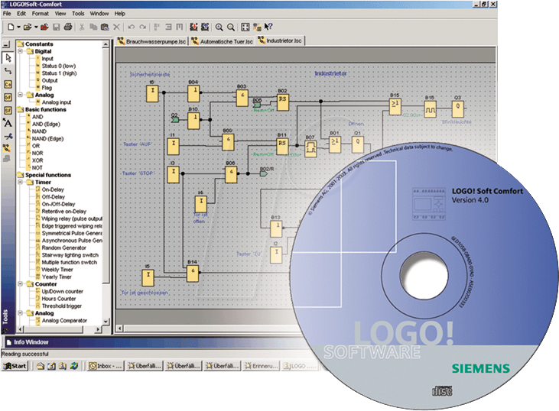Switch to the Automatische Tuer.lsc tab

tap(223, 41)
